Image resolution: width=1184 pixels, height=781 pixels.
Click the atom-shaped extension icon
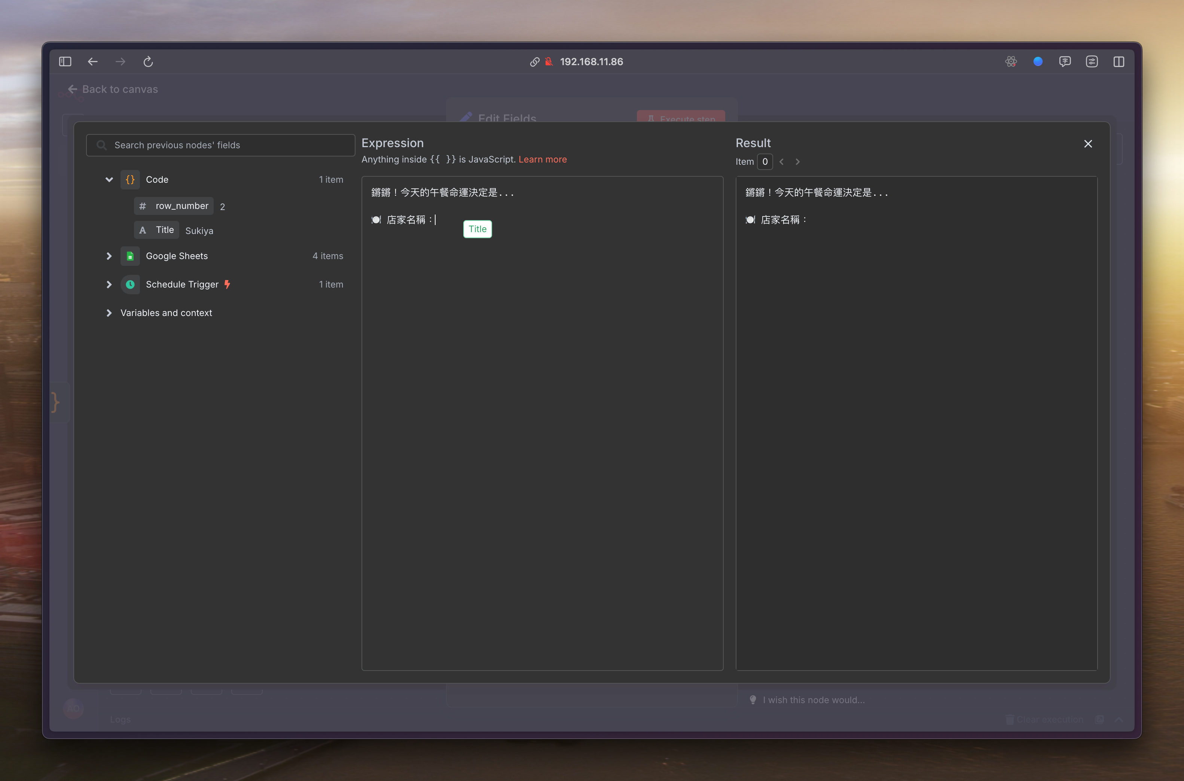1011,62
